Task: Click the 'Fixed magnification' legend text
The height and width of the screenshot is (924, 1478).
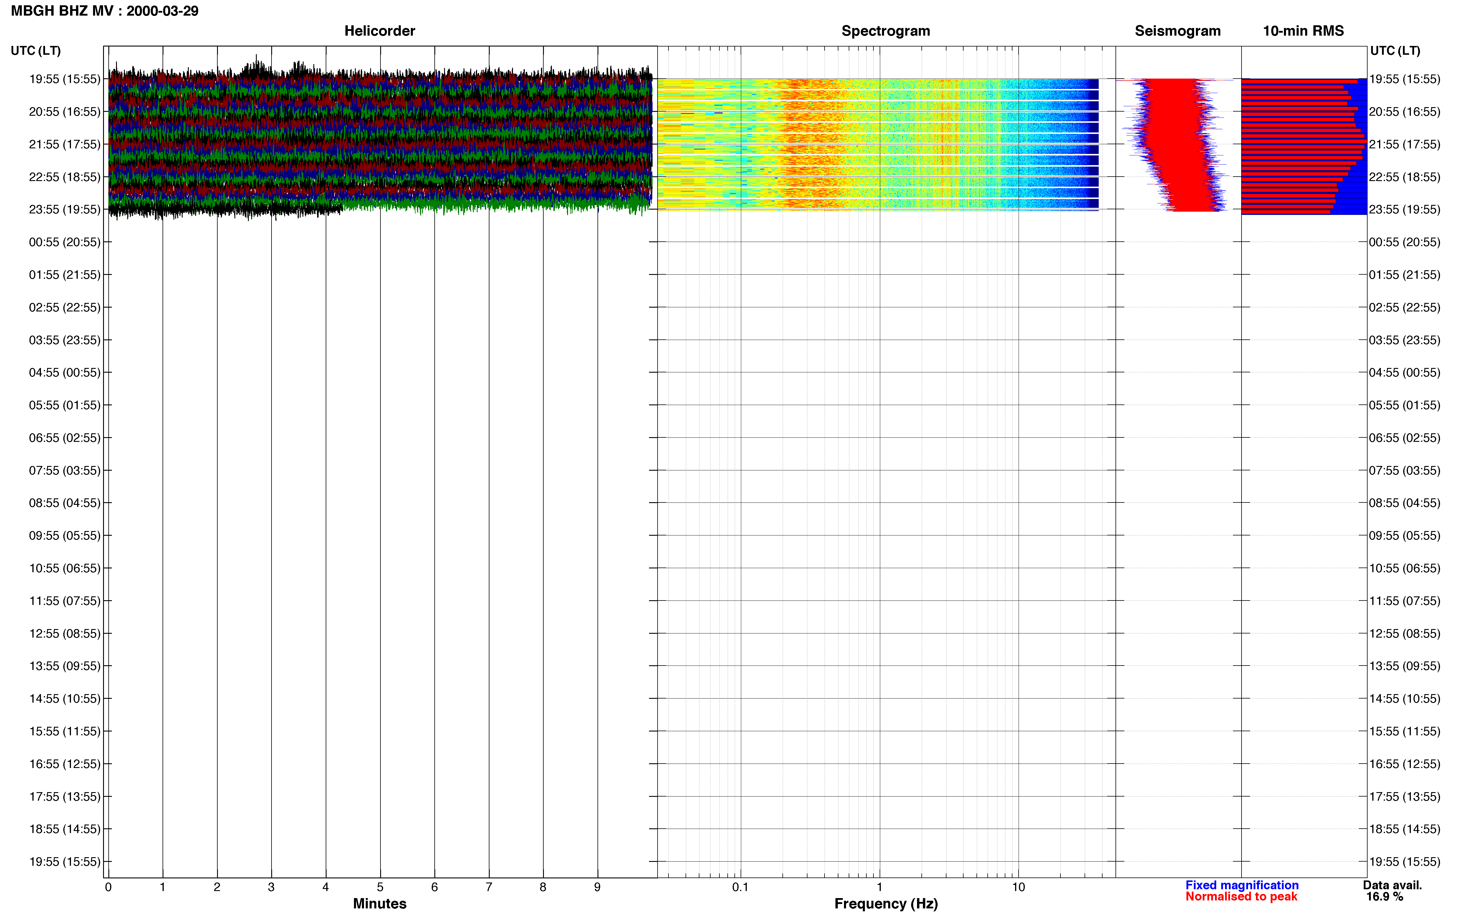Action: click(x=1242, y=885)
